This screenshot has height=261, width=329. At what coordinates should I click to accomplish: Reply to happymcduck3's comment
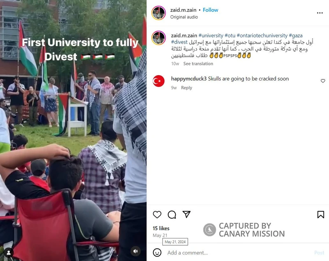[187, 88]
